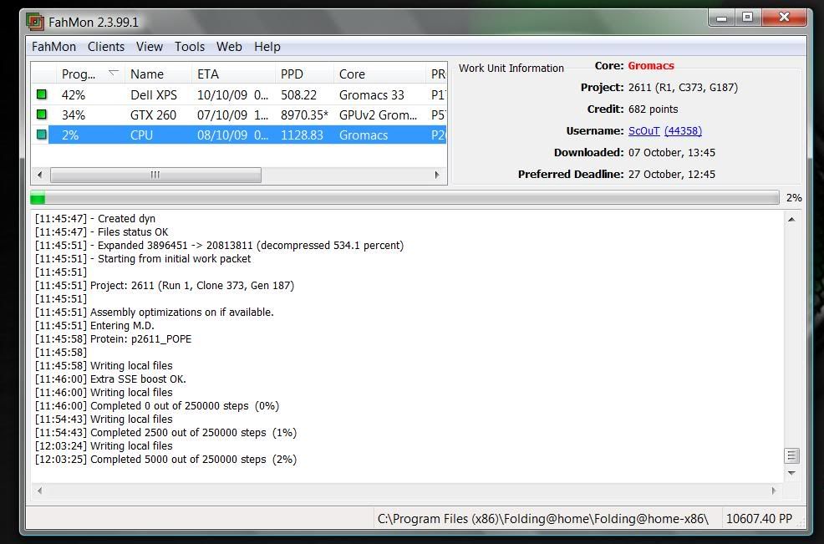
Task: Open the ScOuT username link
Action: 643,131
